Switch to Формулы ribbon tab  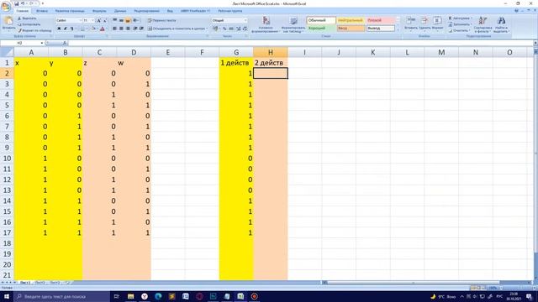click(99, 11)
